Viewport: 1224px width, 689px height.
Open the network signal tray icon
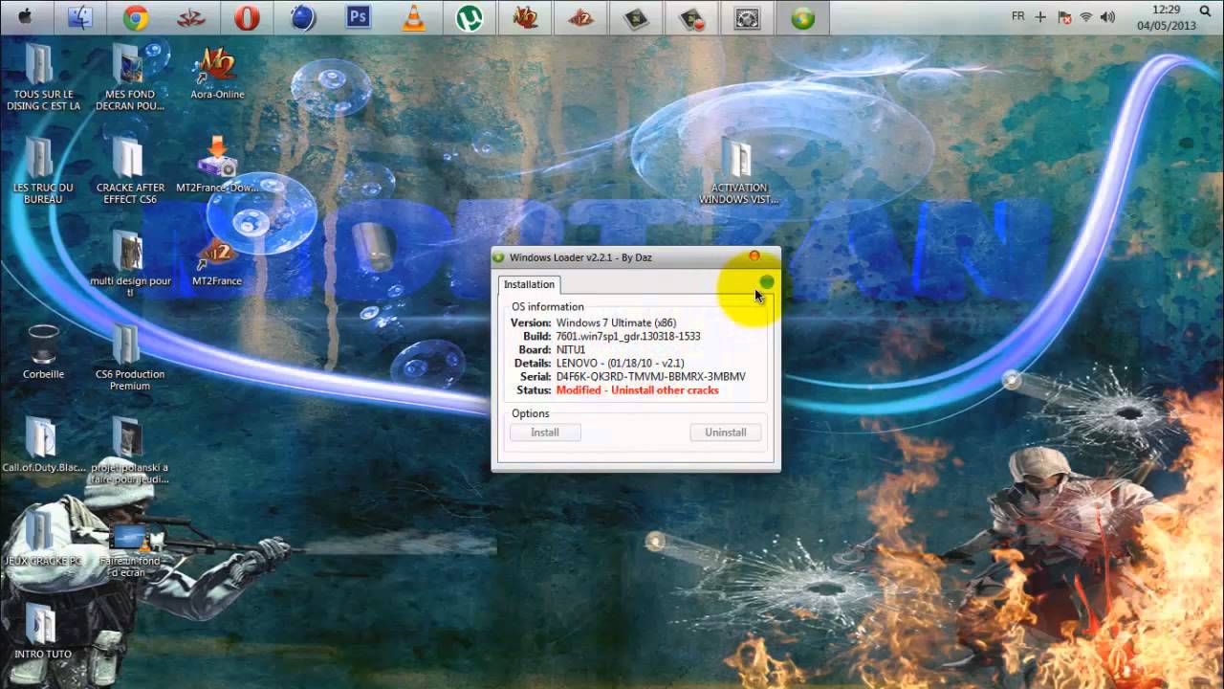(x=1086, y=17)
